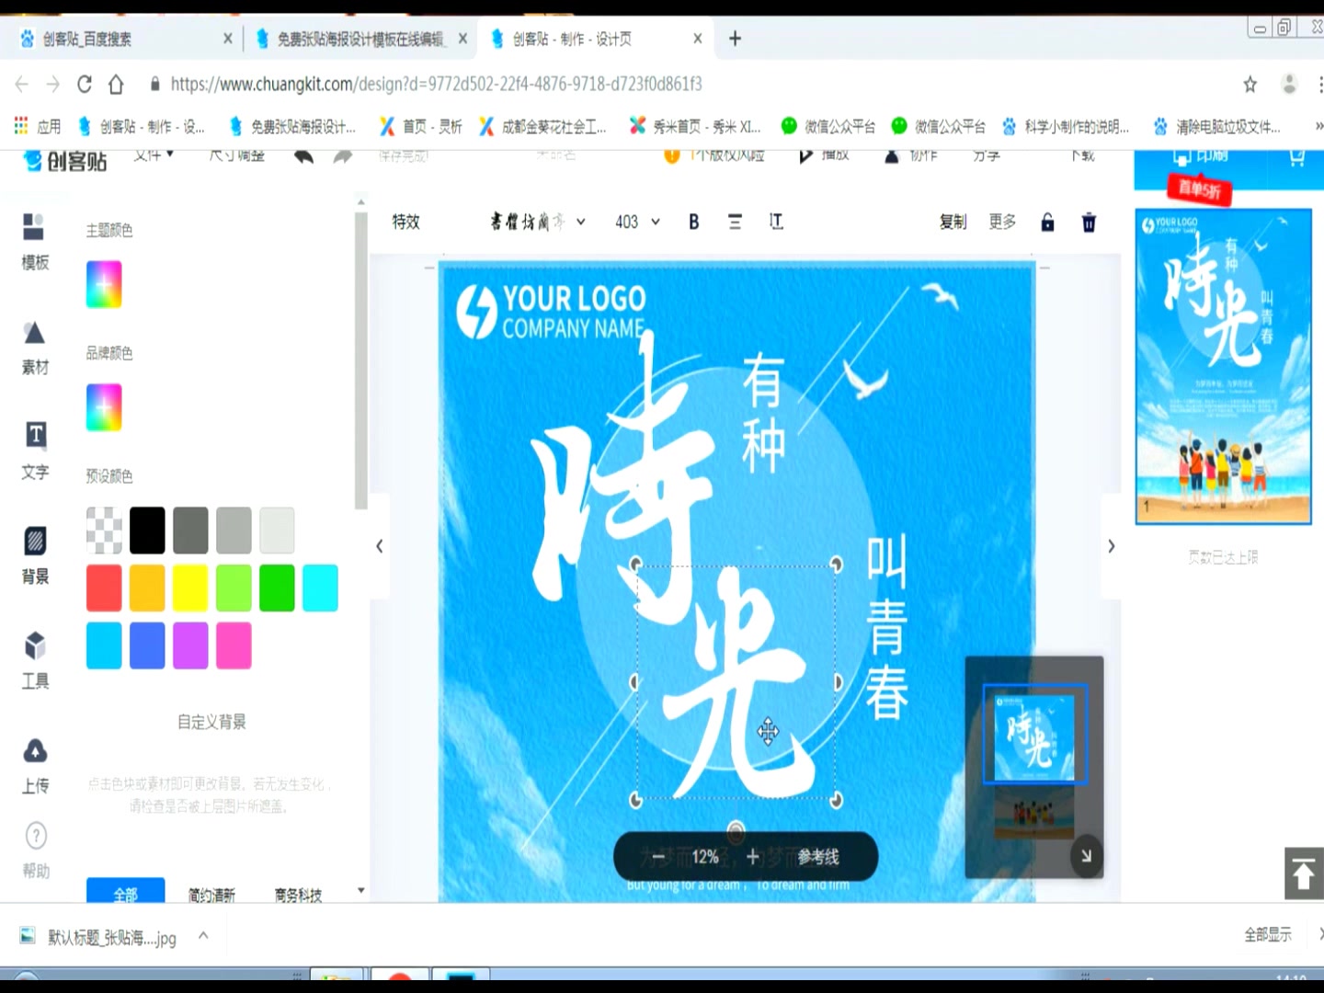Click the 复制 copy button
The height and width of the screenshot is (993, 1324).
953,222
